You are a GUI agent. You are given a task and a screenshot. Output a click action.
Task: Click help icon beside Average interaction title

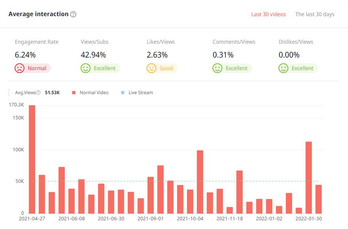(x=73, y=14)
